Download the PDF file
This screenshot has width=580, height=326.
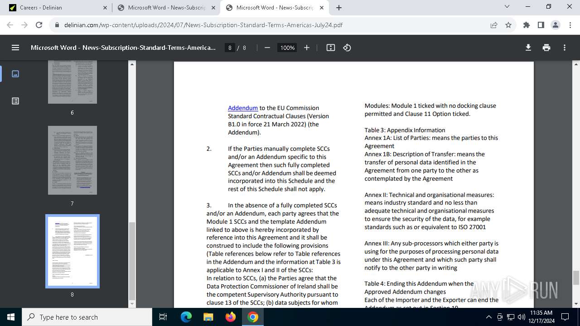click(x=528, y=48)
